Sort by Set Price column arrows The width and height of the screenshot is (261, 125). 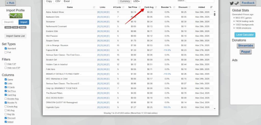pos(140,7)
